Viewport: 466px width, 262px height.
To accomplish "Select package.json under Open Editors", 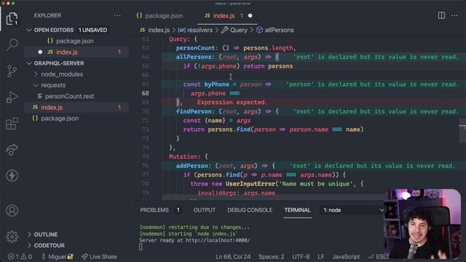I will pyautogui.click(x=74, y=41).
